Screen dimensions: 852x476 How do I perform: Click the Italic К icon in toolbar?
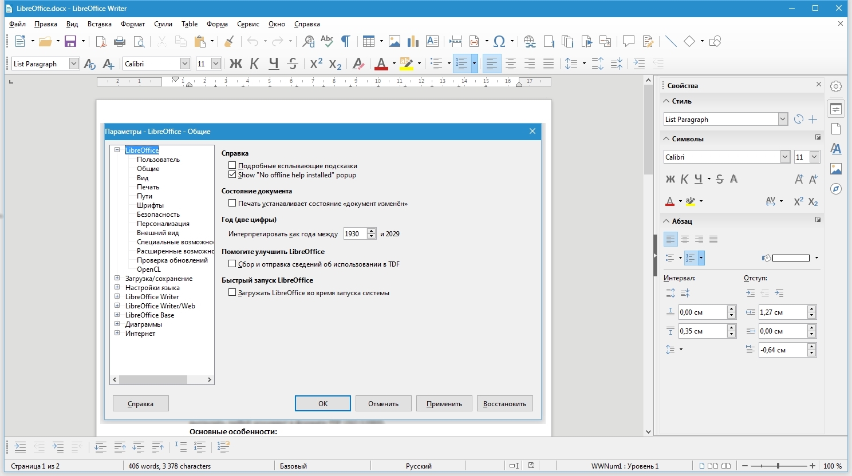pyautogui.click(x=255, y=64)
